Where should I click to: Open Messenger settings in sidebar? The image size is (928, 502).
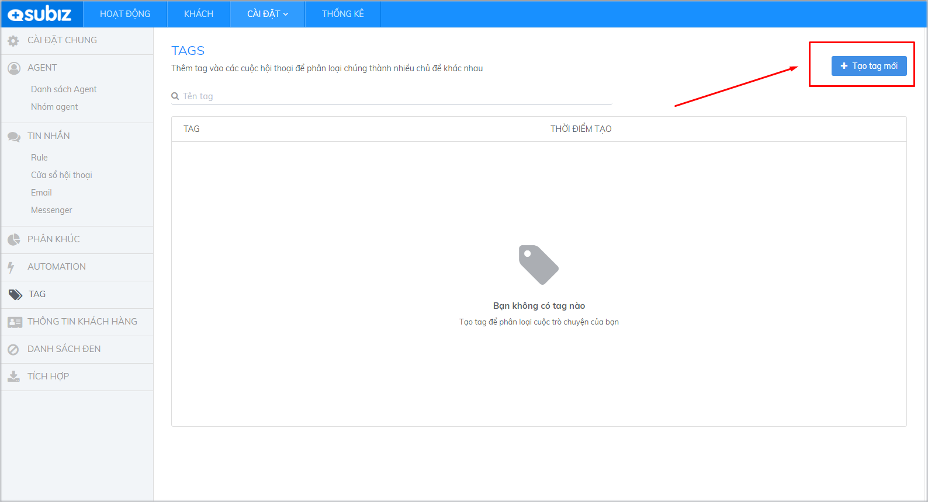[51, 210]
